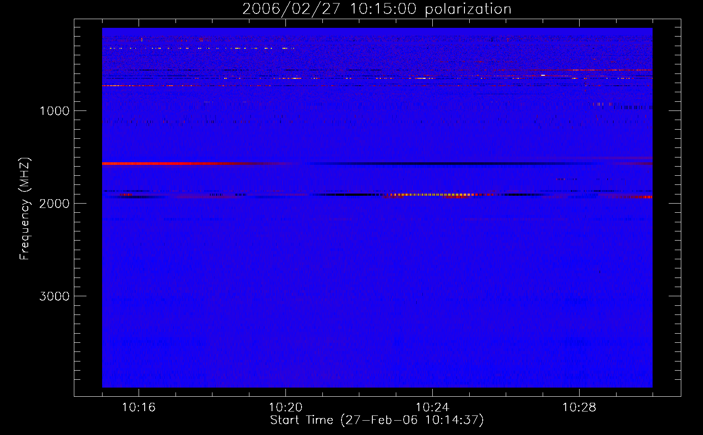Click the "Start Time (27-Feb-06 10:14:37)" label
703x435 pixels.
pos(377,420)
